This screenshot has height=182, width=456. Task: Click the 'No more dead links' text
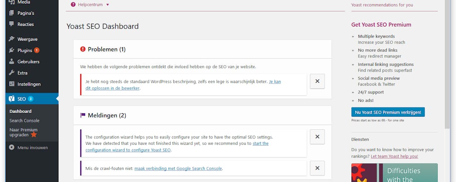378,50
